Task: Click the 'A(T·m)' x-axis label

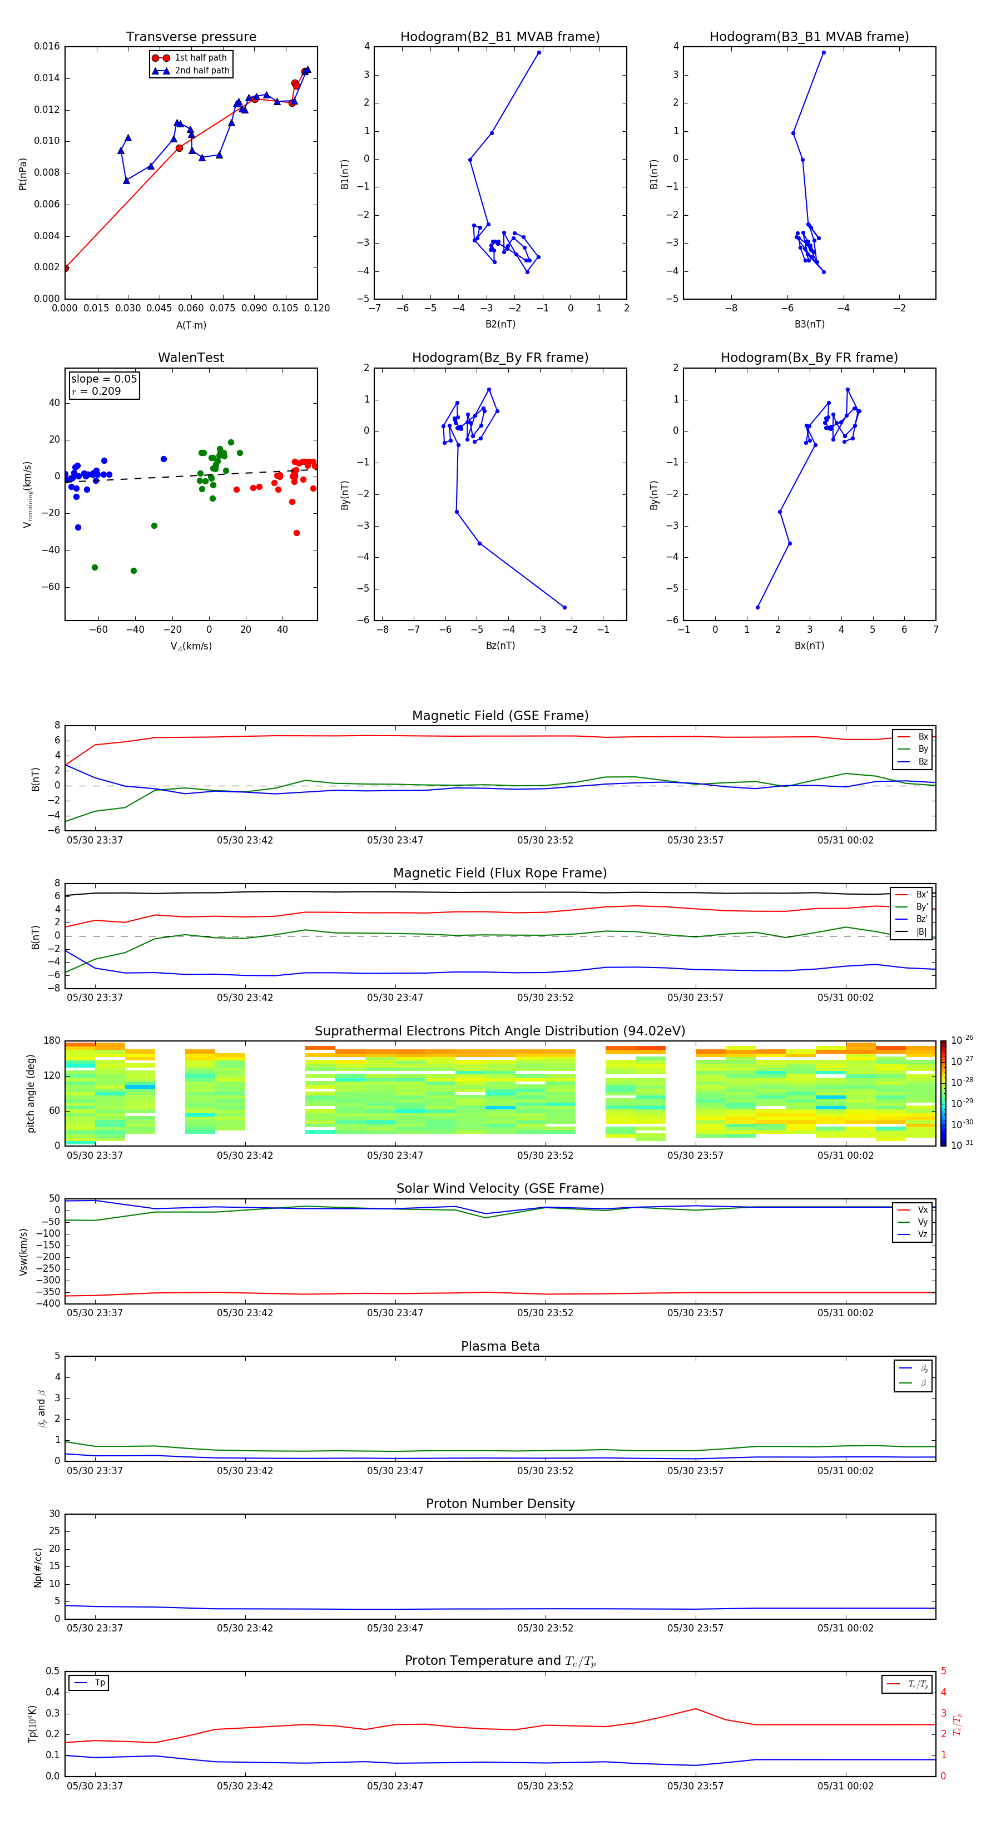Action: click(191, 325)
